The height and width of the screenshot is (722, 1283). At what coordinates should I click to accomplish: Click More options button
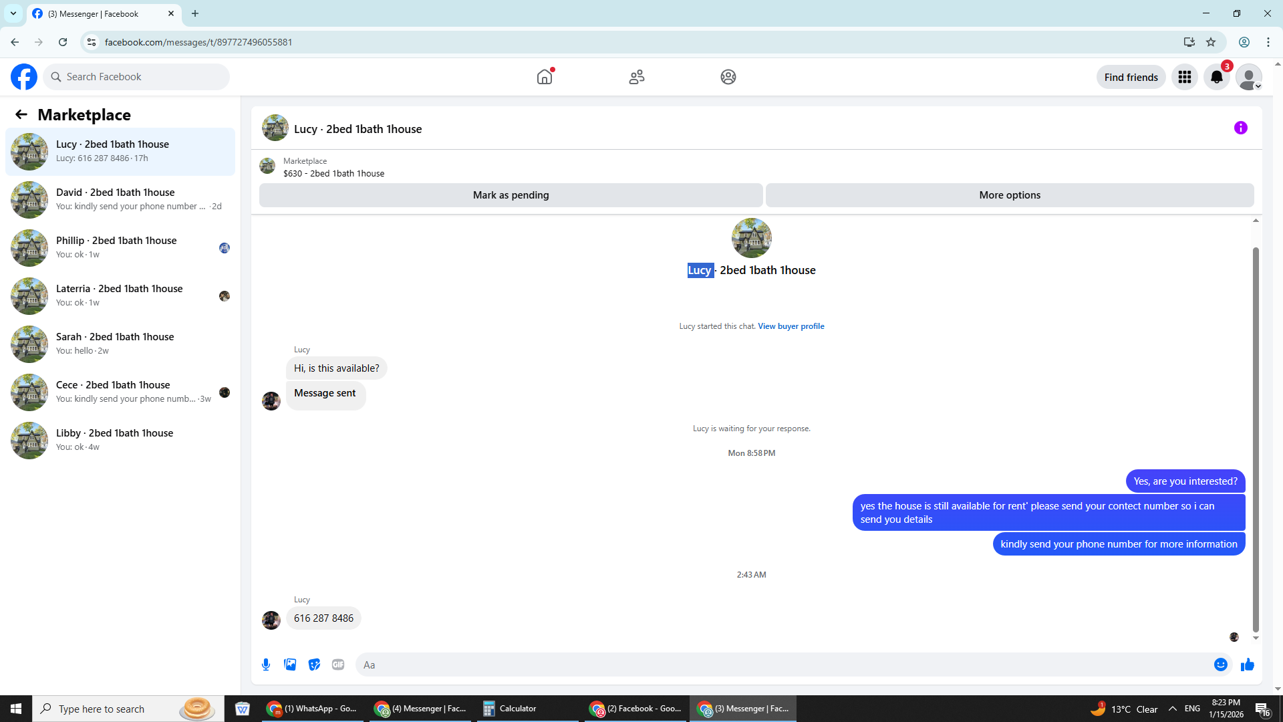[x=1009, y=195]
